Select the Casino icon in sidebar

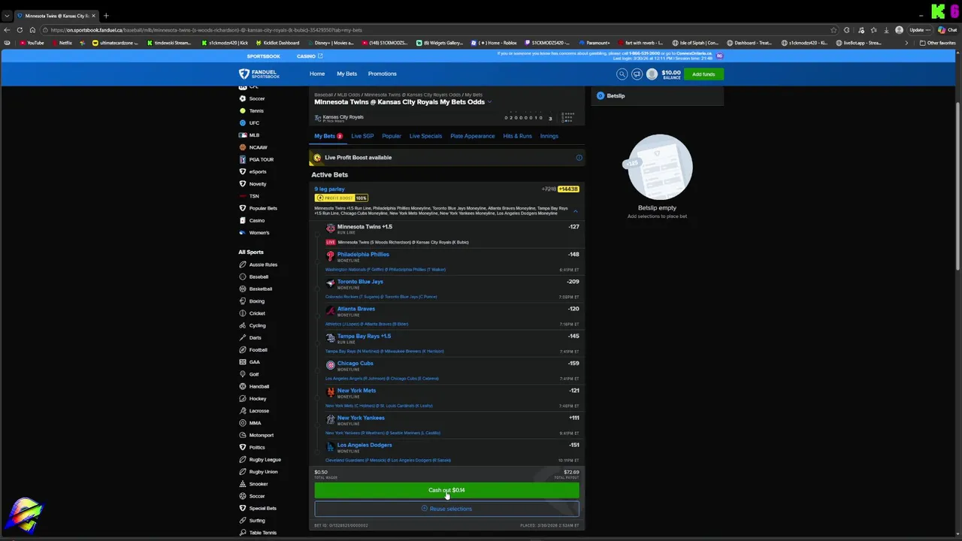[x=243, y=220]
